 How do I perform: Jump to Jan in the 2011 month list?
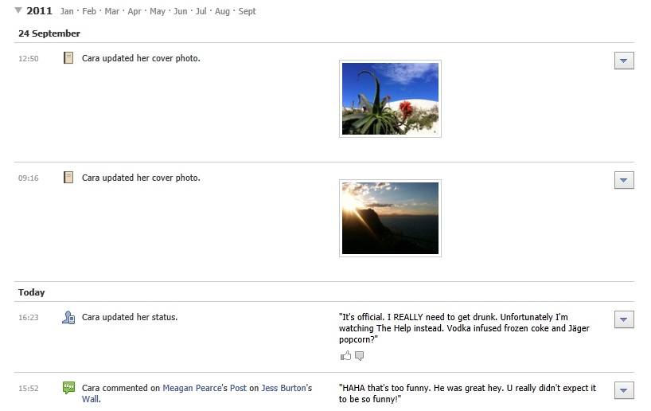(x=67, y=11)
